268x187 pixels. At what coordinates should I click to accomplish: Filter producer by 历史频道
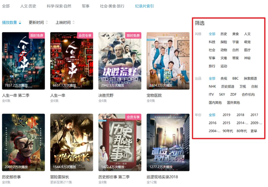pyautogui.click(x=228, y=86)
